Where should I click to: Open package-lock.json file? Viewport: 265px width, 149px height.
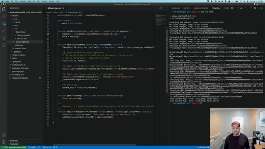point(20,68)
